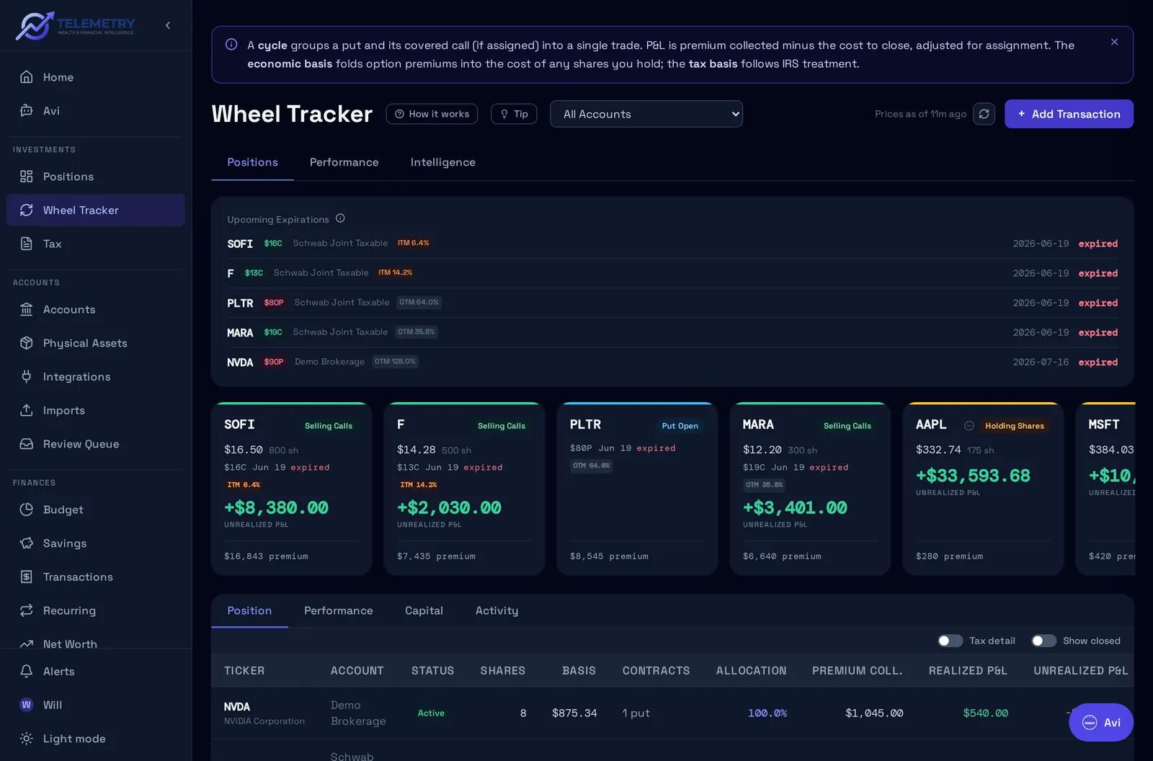Viewport: 1153px width, 761px height.
Task: Open the Avi assistant sidebar item
Action: point(95,110)
